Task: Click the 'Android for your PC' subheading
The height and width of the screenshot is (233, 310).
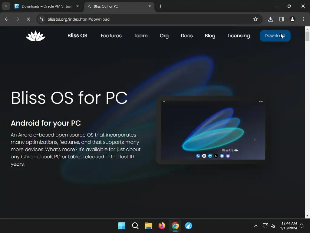Action: click(x=46, y=123)
